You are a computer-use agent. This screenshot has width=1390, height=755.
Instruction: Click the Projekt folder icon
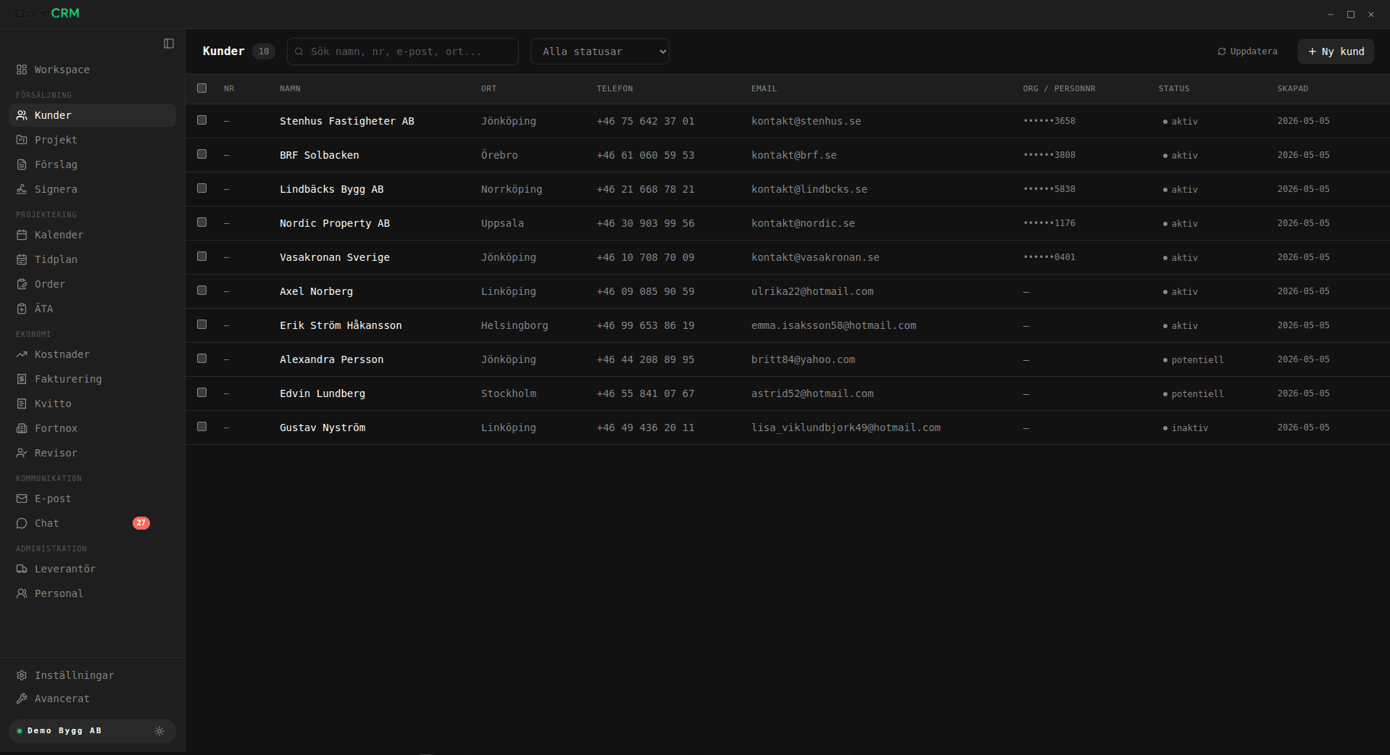tap(22, 140)
